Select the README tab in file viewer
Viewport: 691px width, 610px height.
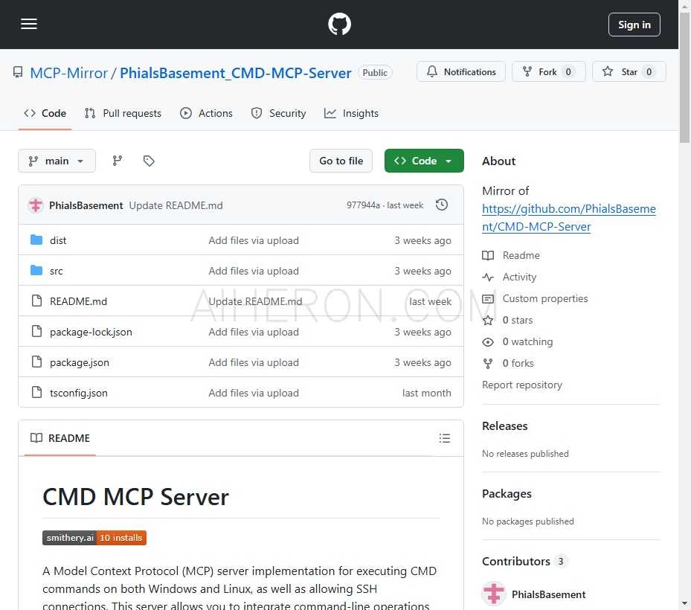(x=60, y=438)
